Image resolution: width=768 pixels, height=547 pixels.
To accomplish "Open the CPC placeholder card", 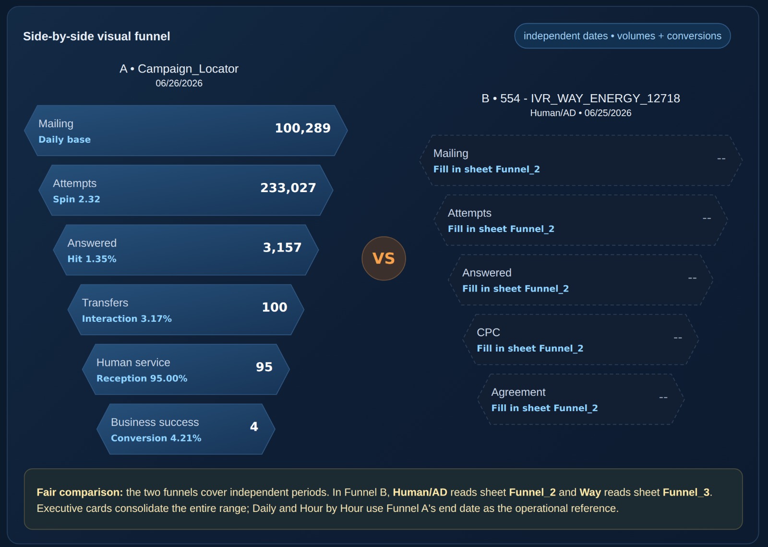I will pyautogui.click(x=581, y=340).
